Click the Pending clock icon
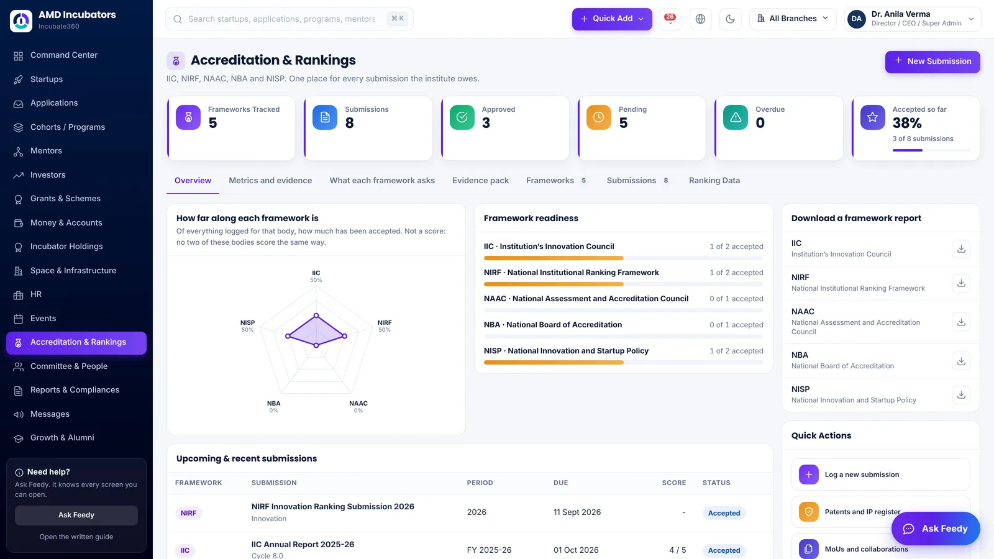This screenshot has width=994, height=559. point(599,117)
